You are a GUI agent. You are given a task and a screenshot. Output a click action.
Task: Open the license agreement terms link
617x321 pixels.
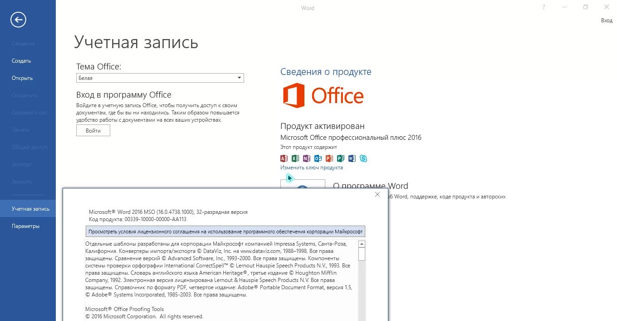pyautogui.click(x=225, y=232)
